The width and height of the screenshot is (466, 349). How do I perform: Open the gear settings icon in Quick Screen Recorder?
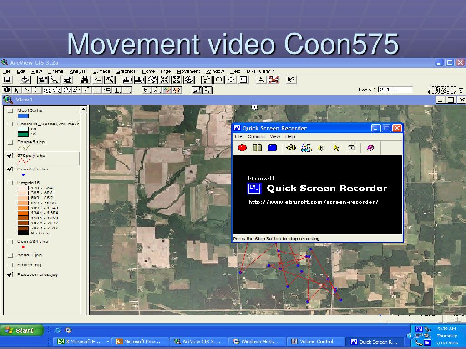[x=291, y=148]
